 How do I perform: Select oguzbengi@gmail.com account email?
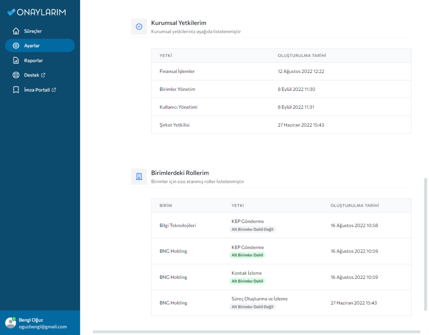43,327
